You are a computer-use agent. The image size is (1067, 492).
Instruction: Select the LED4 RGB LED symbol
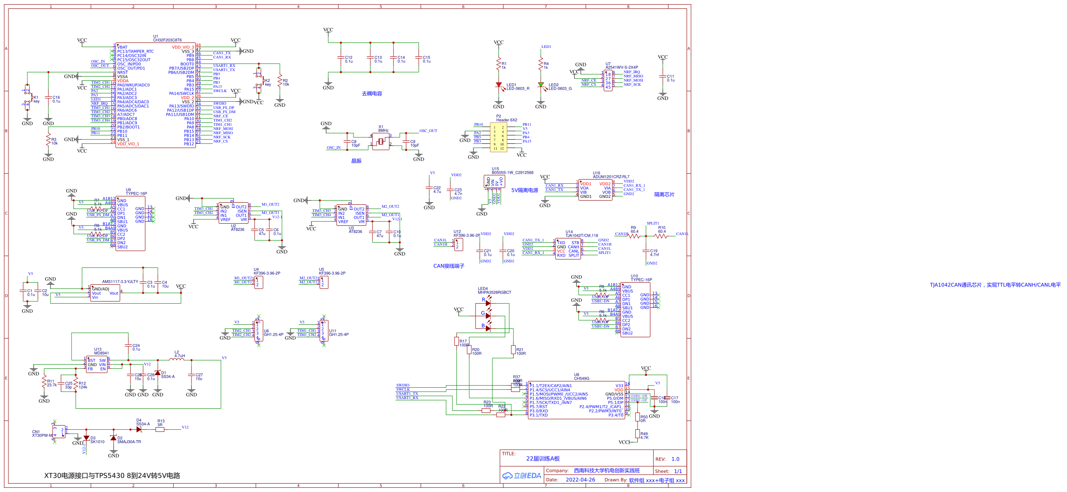click(x=488, y=315)
